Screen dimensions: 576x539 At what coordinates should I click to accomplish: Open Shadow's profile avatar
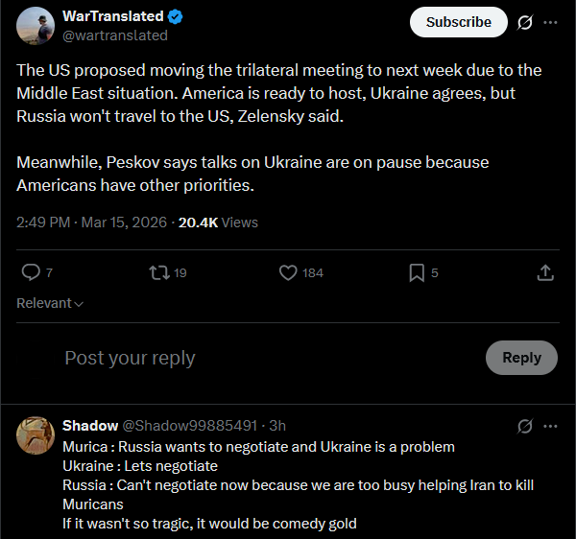(35, 434)
